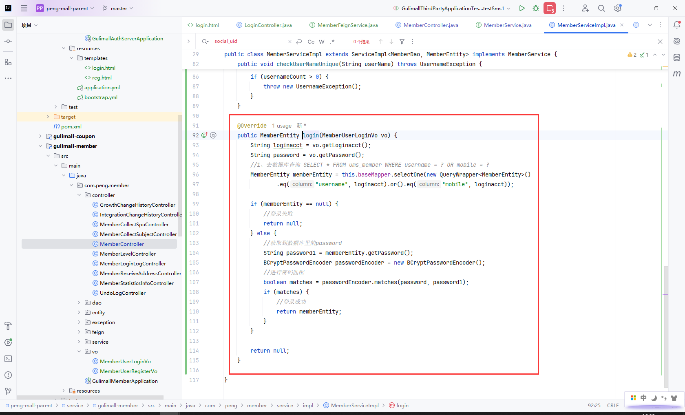Open the Database tool window
This screenshot has height=415, width=685.
click(x=677, y=57)
